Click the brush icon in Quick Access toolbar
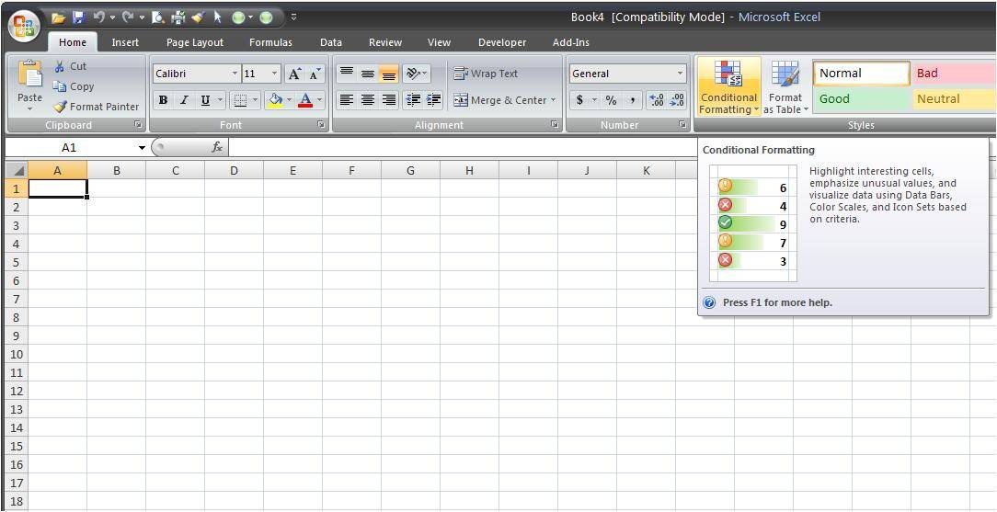The width and height of the screenshot is (997, 512). click(x=198, y=17)
